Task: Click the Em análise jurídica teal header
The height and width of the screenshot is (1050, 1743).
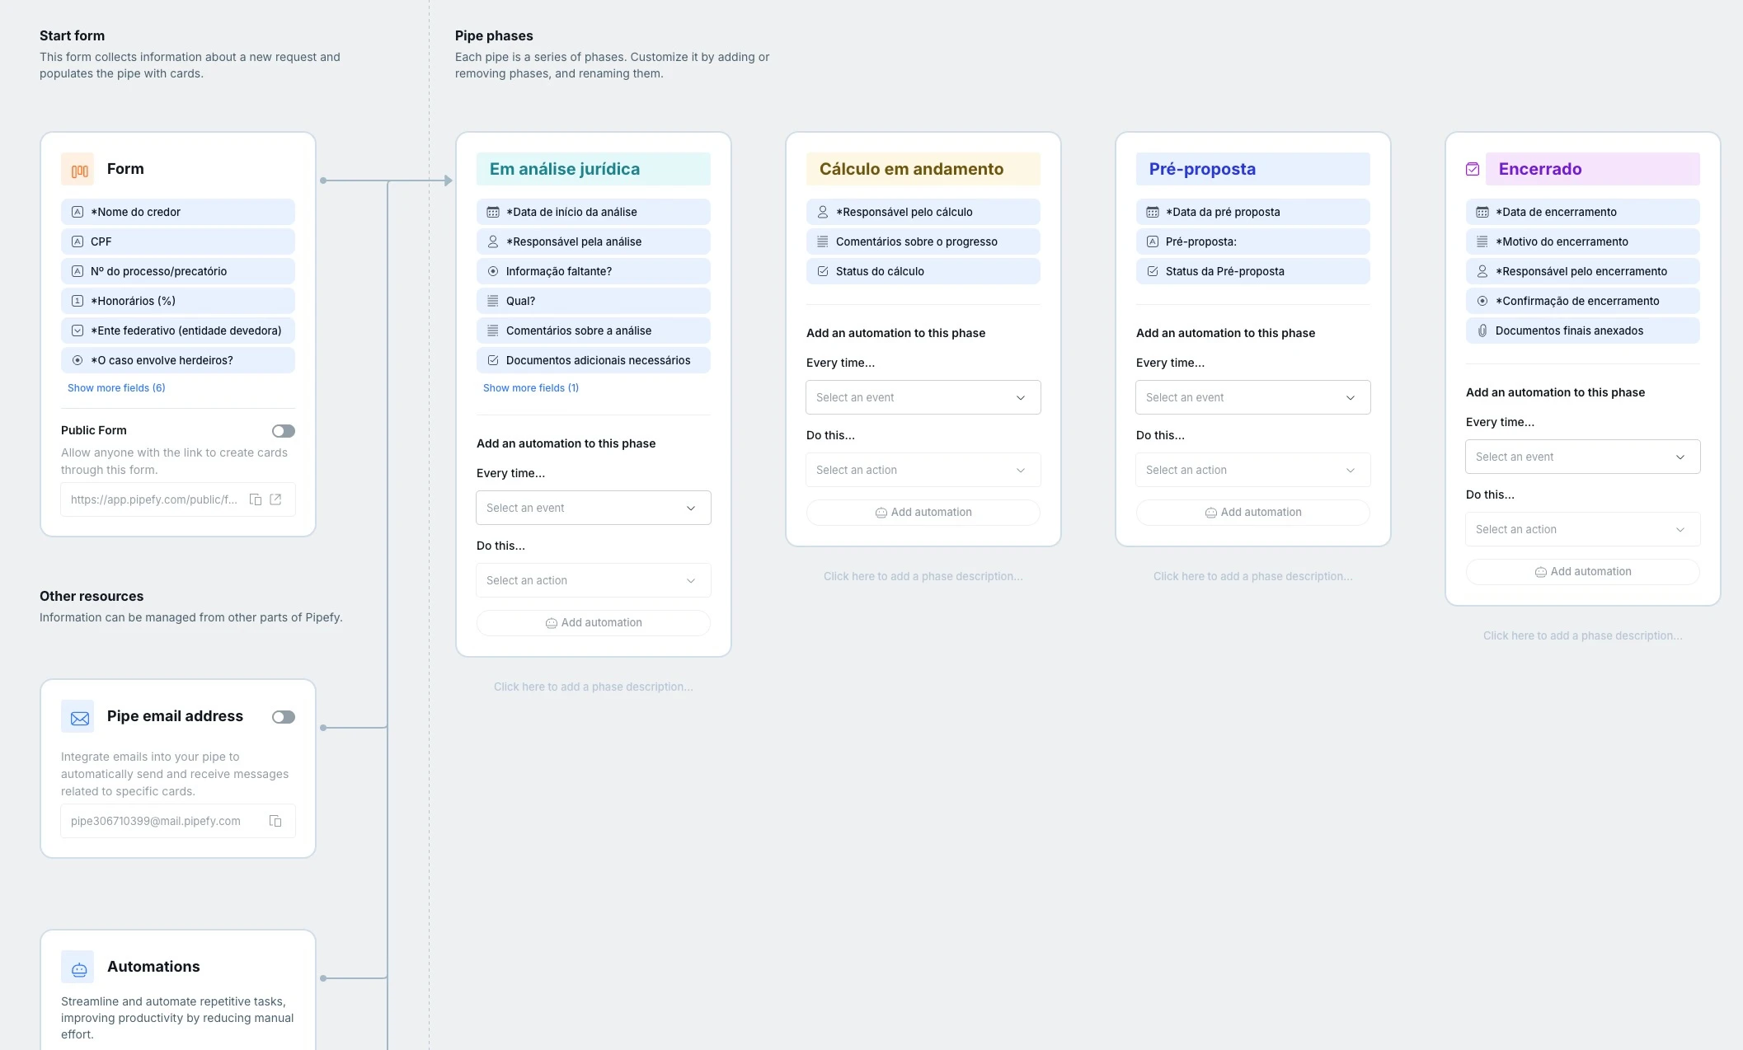Action: 565,169
